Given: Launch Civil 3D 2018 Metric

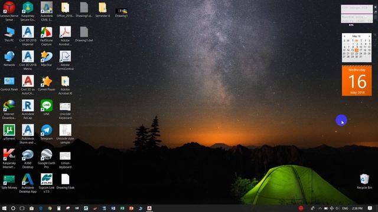Looking at the screenshot, I should tap(28, 60).
